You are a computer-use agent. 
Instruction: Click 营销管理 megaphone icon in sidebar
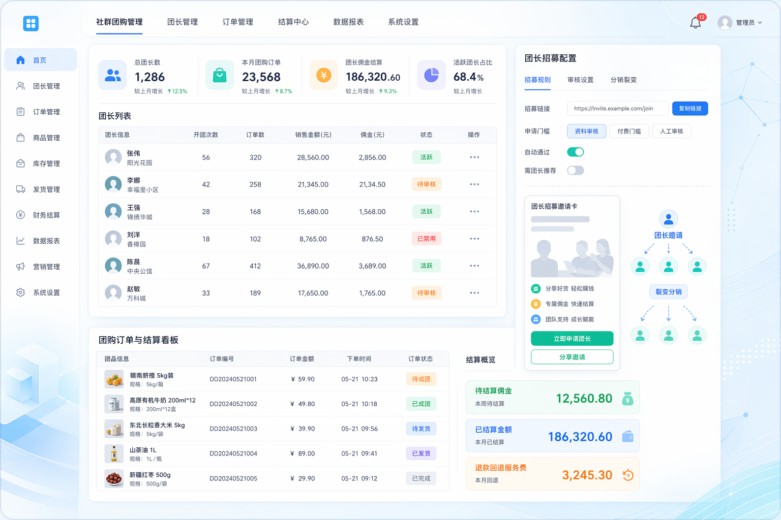point(20,267)
